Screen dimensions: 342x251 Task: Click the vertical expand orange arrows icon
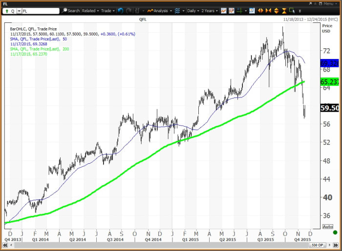coord(276,11)
